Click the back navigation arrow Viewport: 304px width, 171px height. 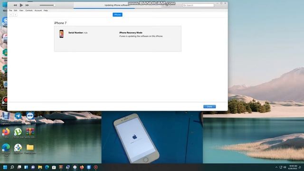click(11, 15)
